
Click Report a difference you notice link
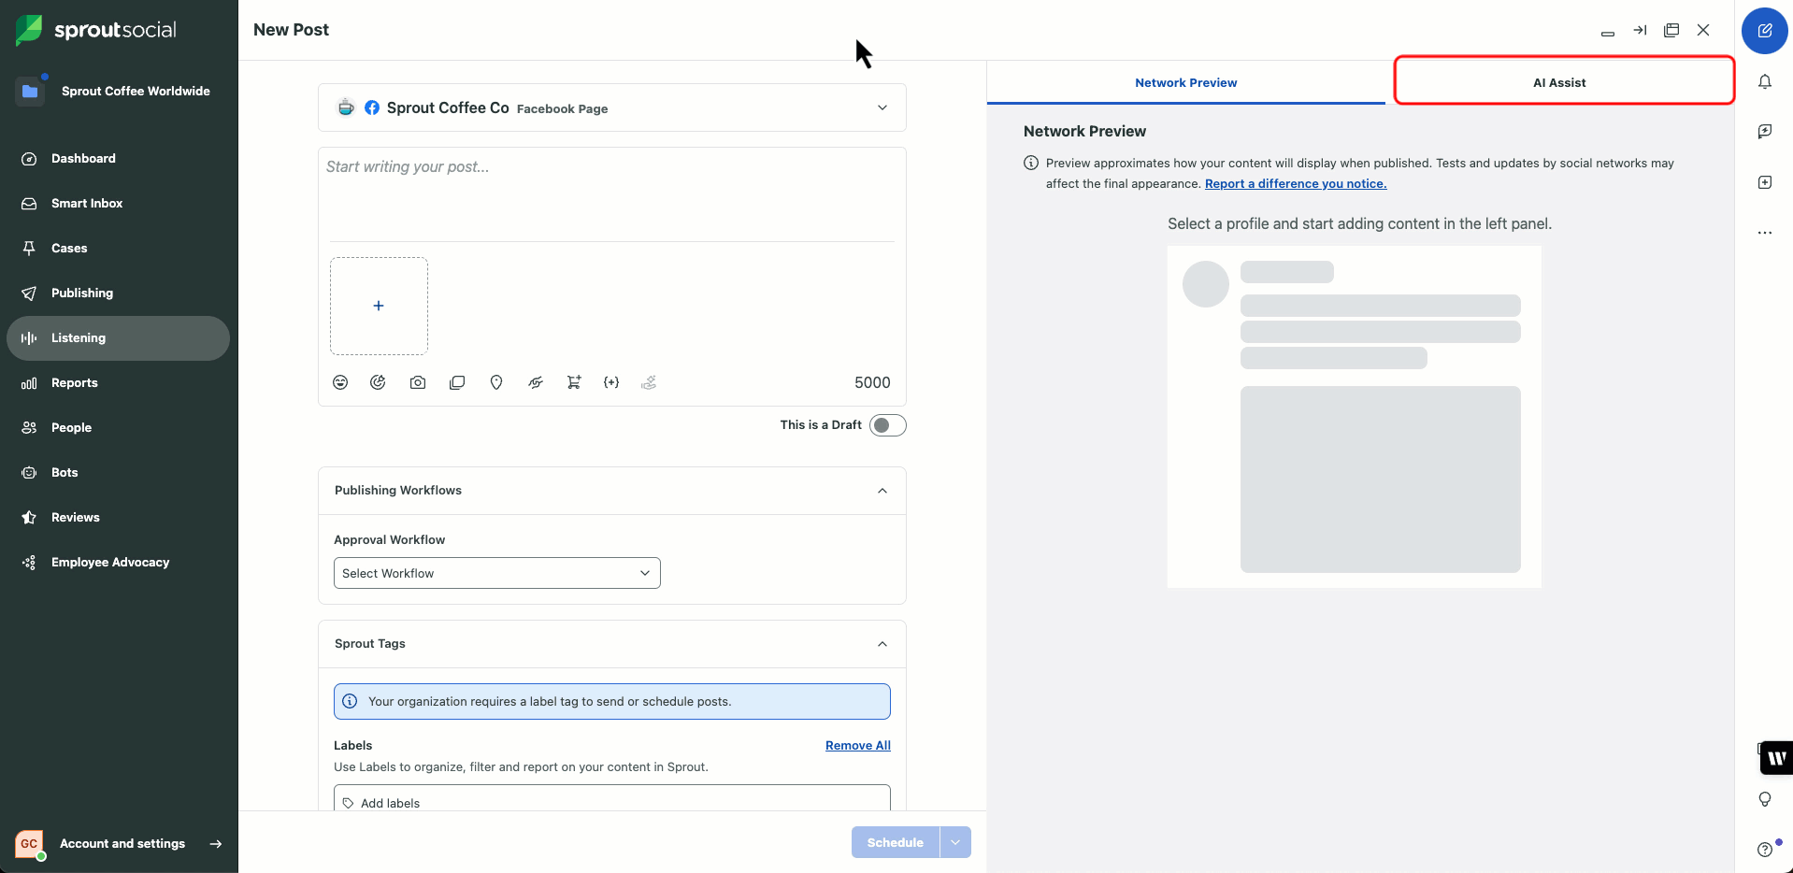[1296, 183]
